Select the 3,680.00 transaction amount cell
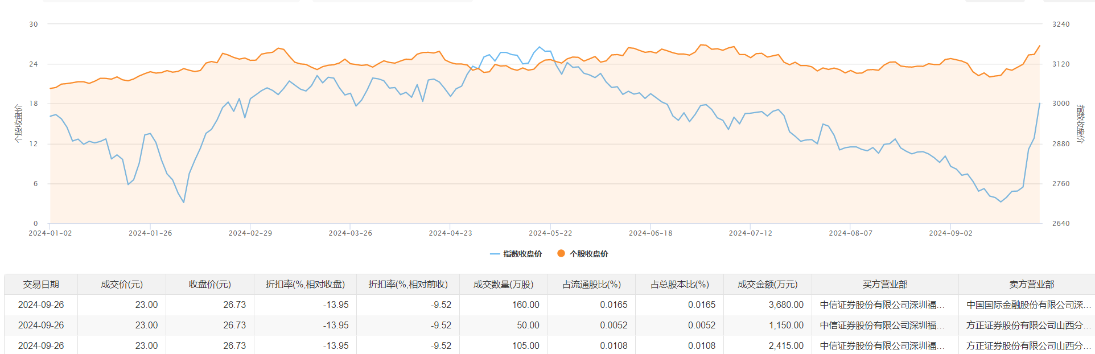Viewport: 1095px width, 354px height. point(786,305)
